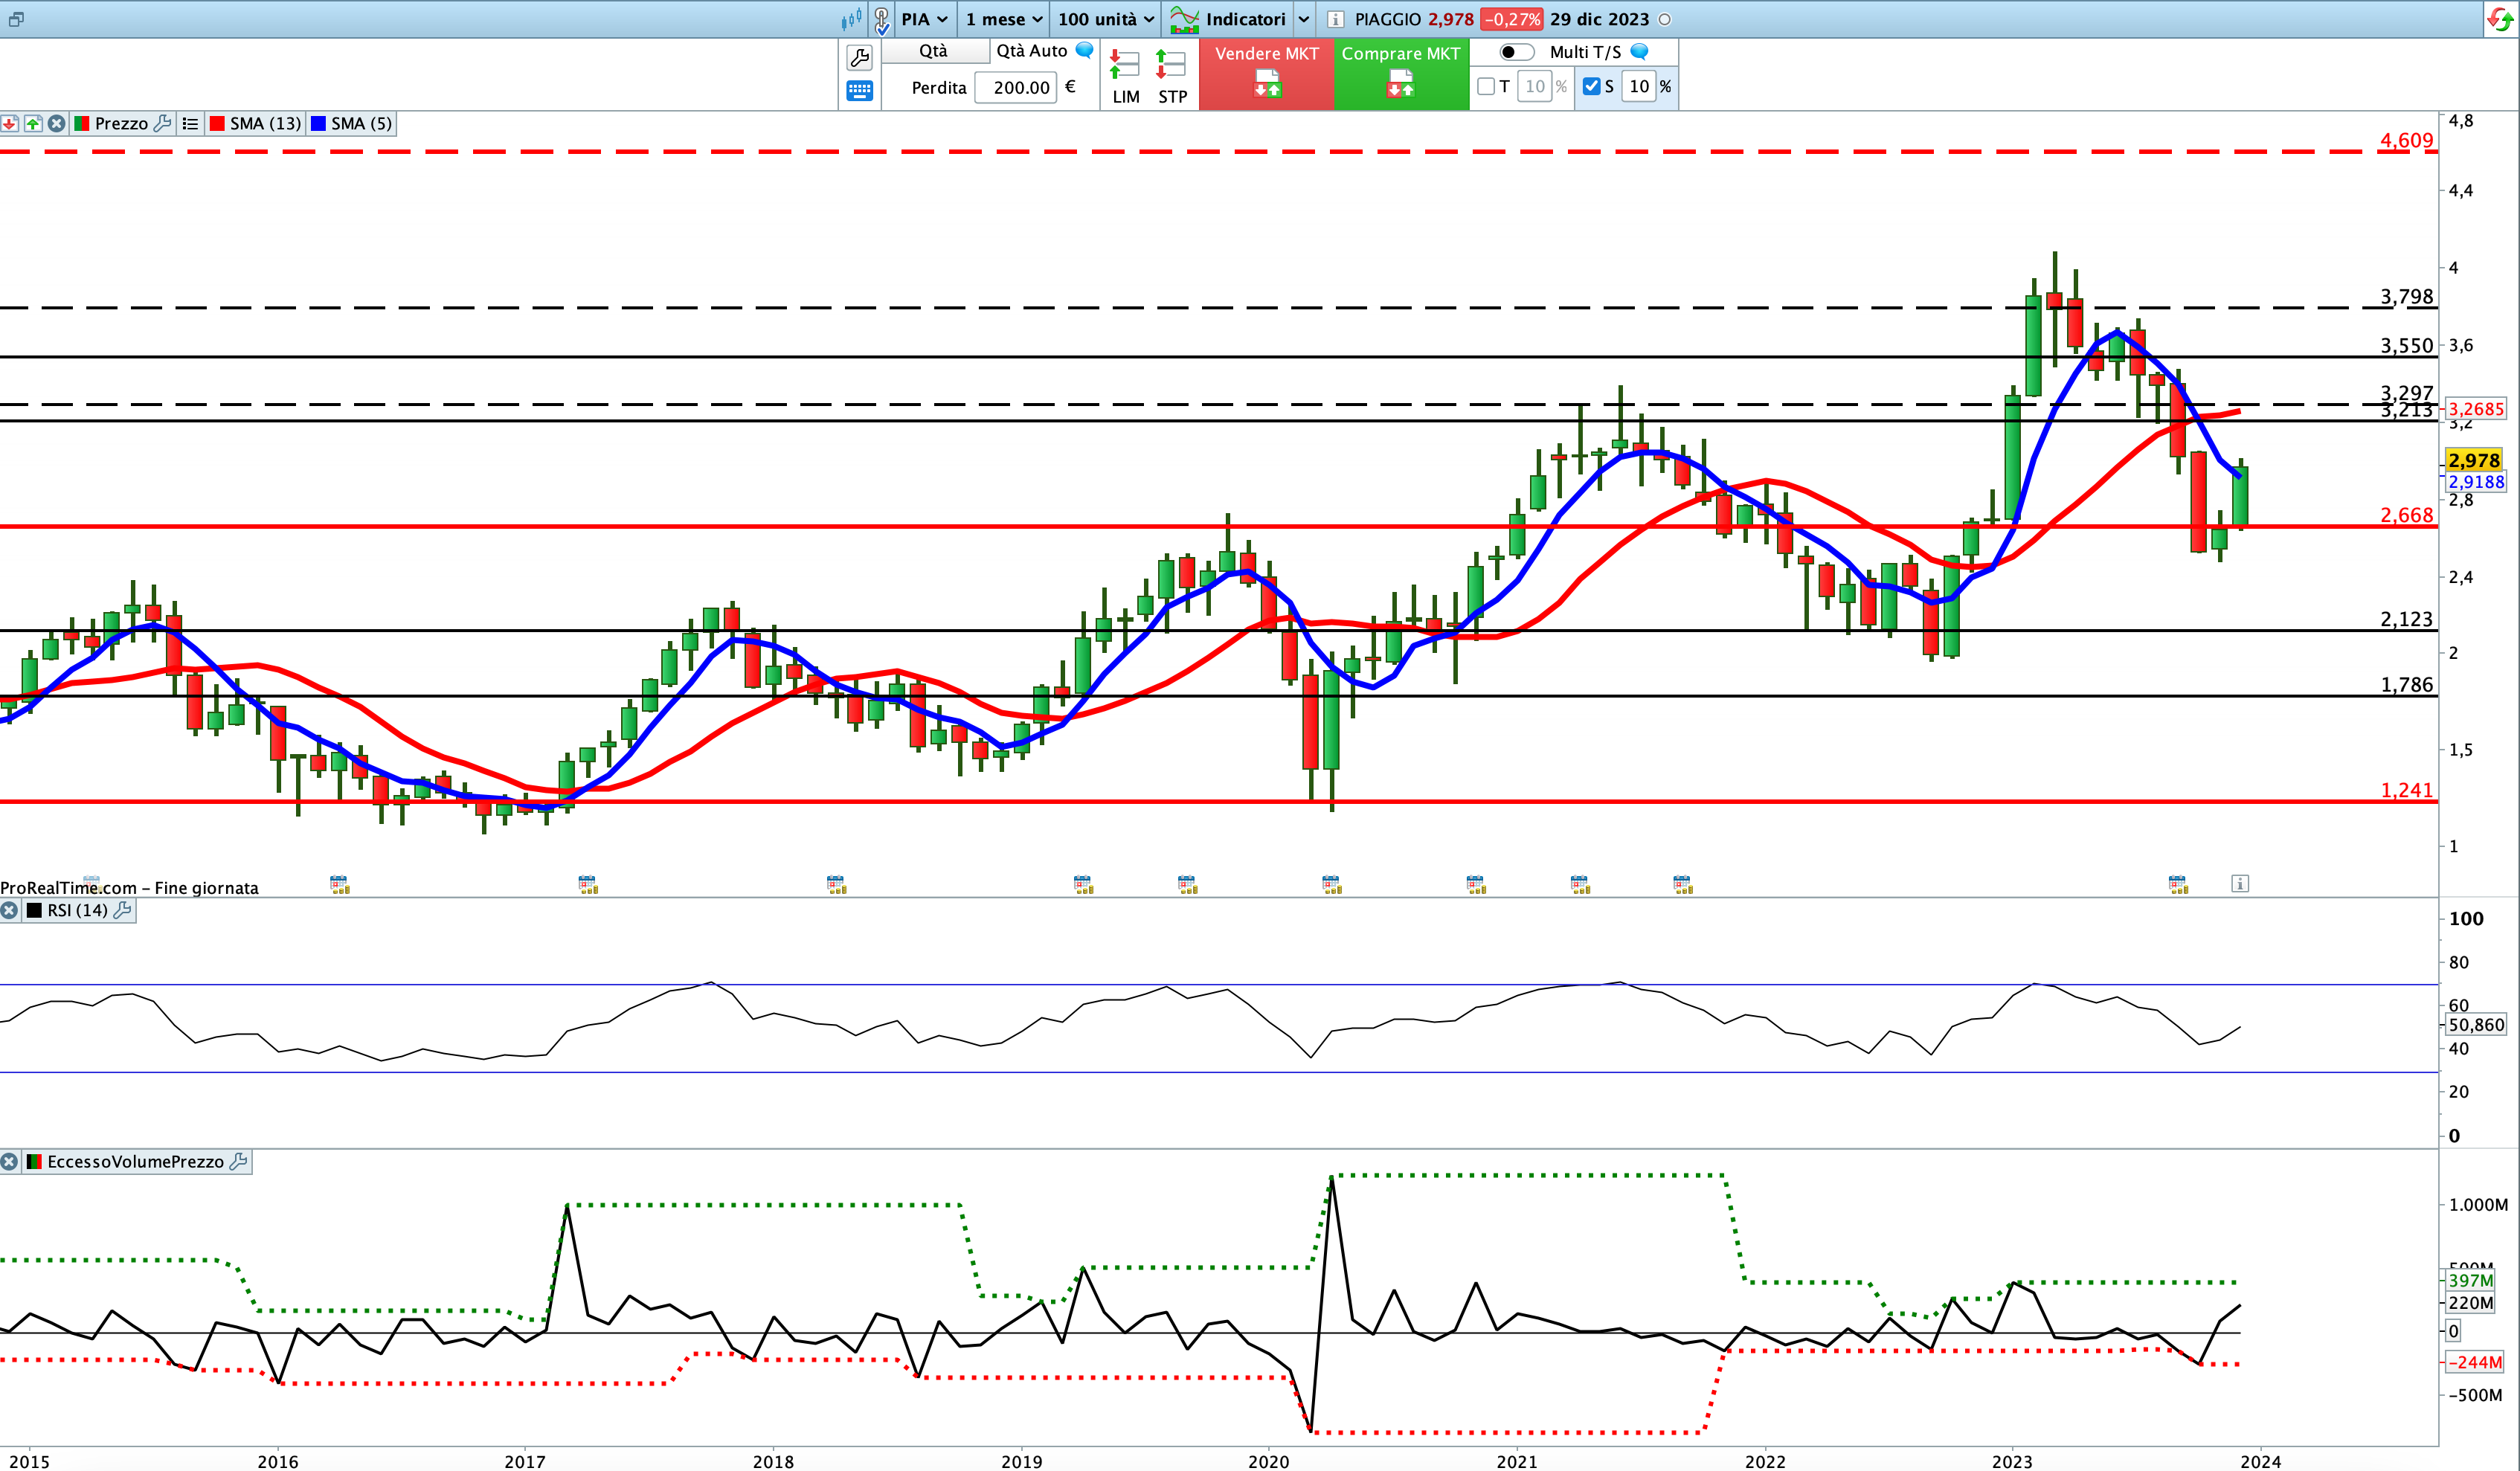Open the PIA ticker dropdown
The image size is (2520, 1471).
[x=924, y=19]
